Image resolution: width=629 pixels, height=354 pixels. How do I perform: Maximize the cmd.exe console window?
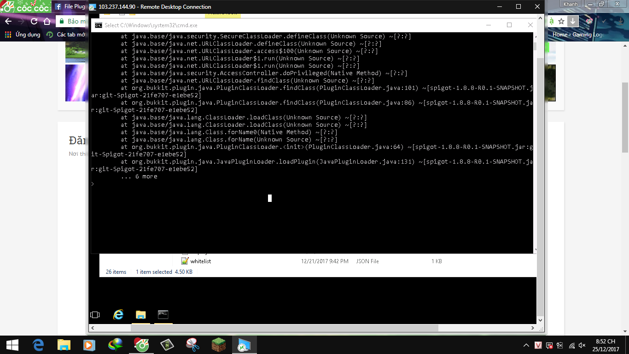(509, 25)
